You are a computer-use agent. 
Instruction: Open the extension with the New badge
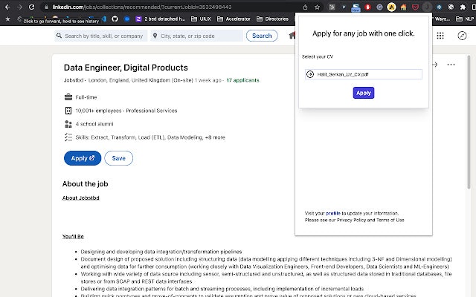point(356,7)
